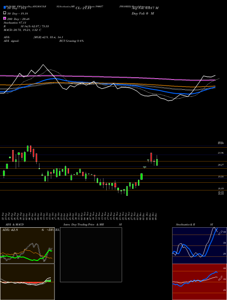Click the empty Intra Day Trading Price panel
Image resolution: width=227 pixels, height=300 pixels.
pos(91,255)
